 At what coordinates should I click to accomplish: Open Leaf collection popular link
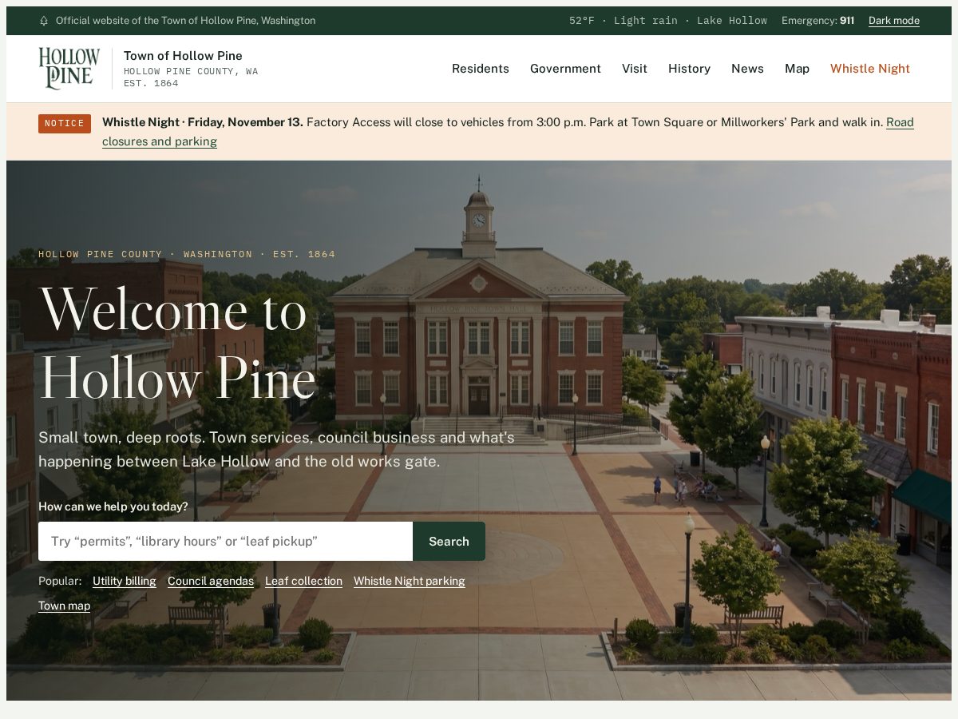[x=303, y=581]
